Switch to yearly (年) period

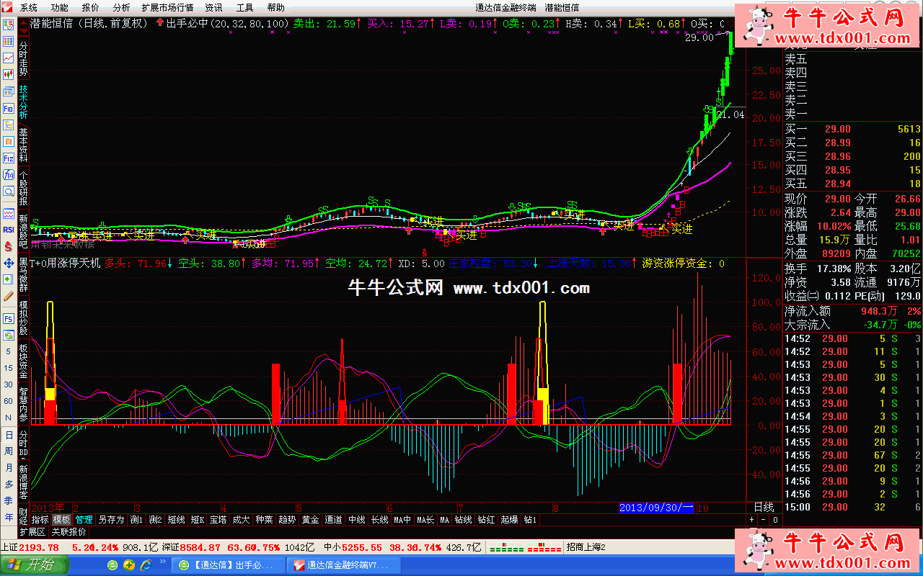(x=9, y=517)
